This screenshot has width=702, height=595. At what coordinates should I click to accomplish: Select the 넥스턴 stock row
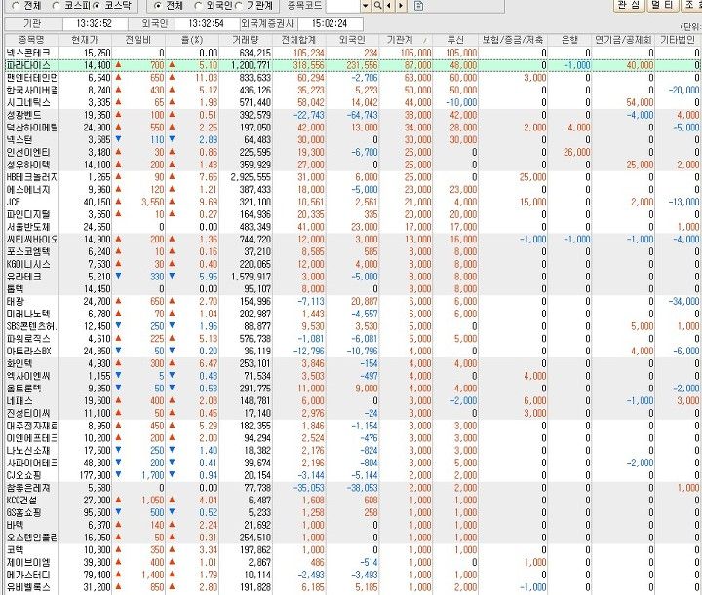point(353,140)
